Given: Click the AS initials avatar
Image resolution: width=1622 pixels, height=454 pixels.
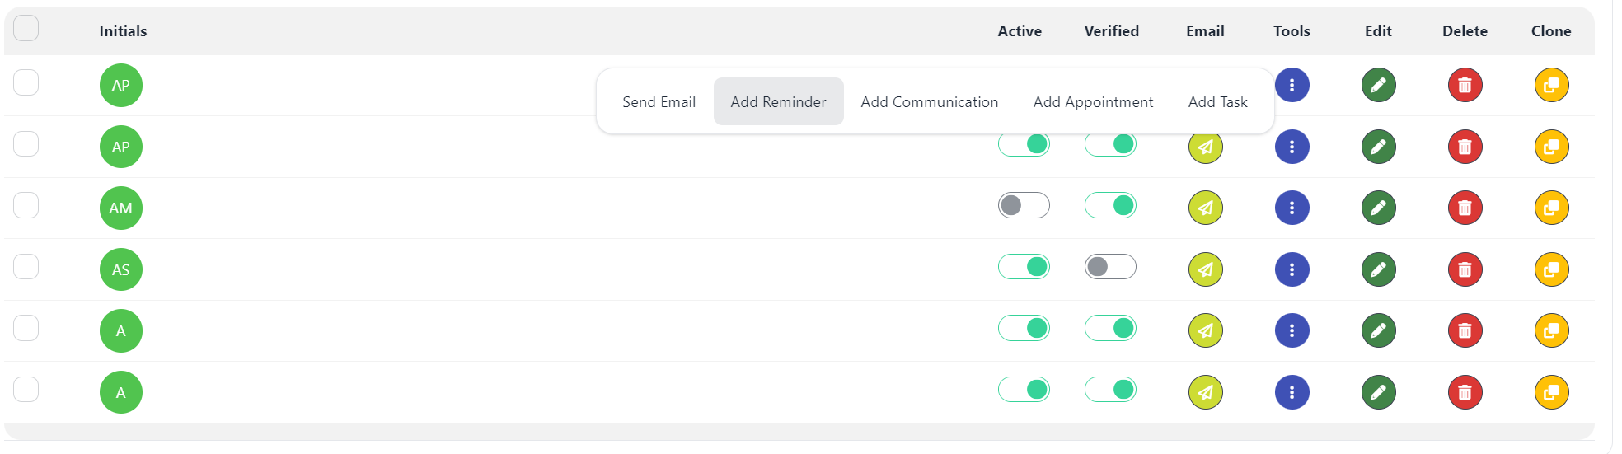Looking at the screenshot, I should [x=121, y=269].
